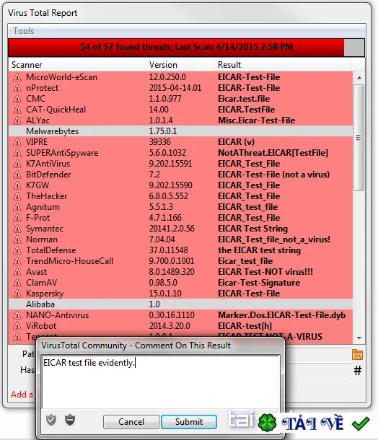The height and width of the screenshot is (440, 378).
Task: Submit the community comment
Action: pos(189,422)
